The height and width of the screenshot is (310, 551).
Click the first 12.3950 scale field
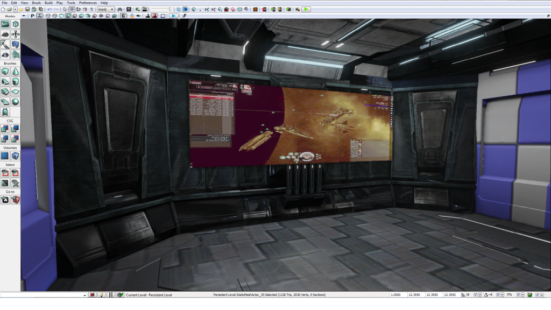416,295
